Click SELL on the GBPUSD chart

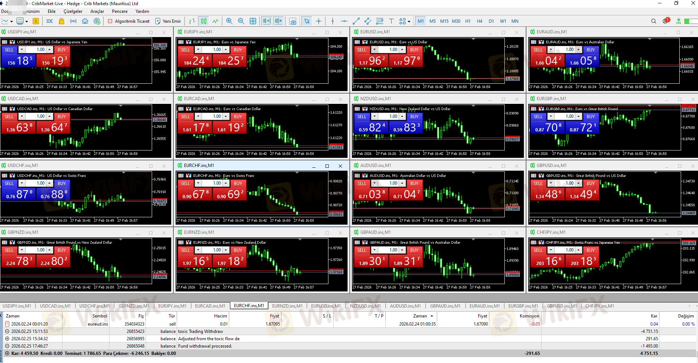pos(538,184)
